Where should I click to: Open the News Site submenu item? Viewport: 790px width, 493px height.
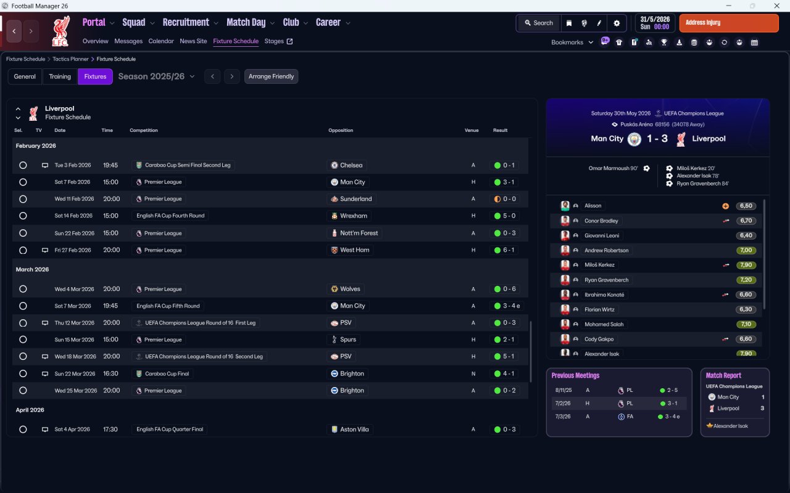193,41
